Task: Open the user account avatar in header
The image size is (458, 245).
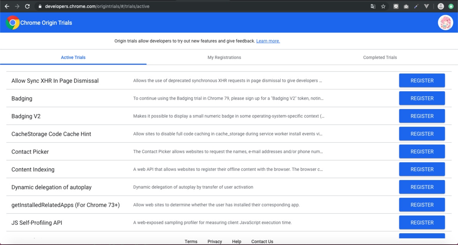Action: (445, 23)
